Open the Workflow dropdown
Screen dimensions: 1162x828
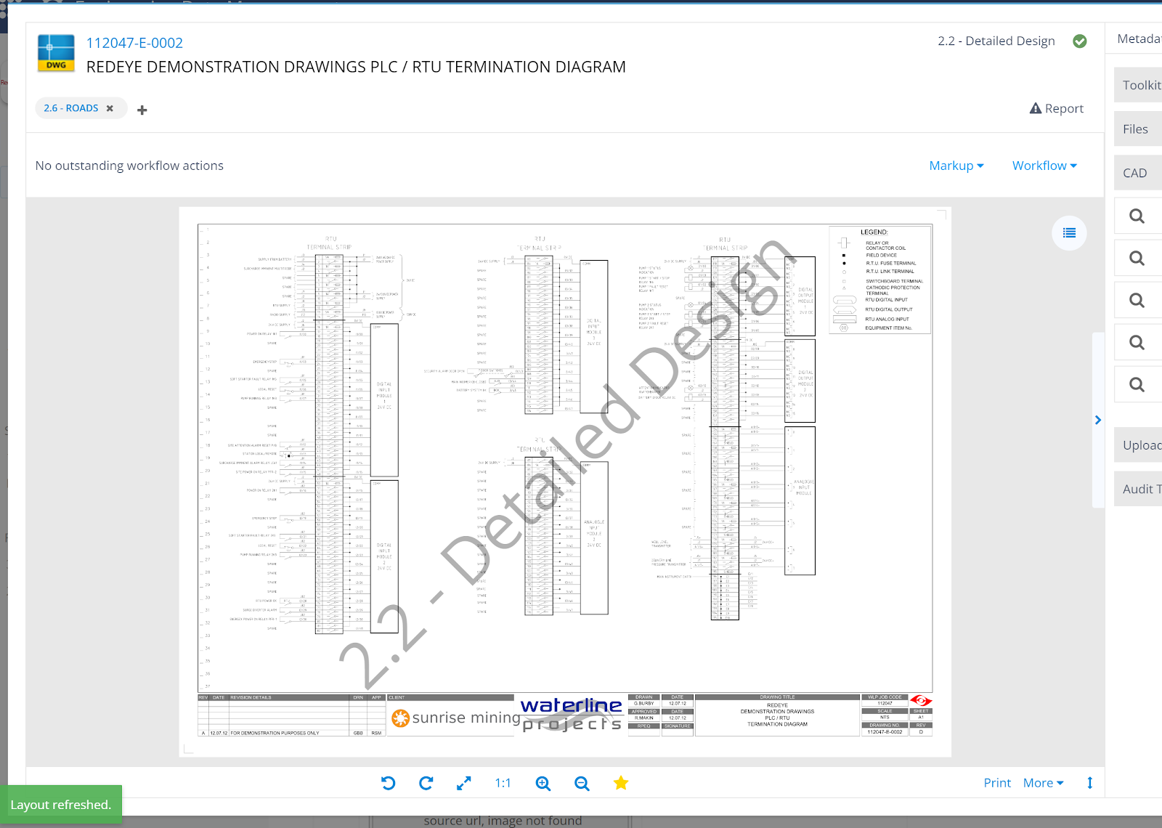point(1044,166)
